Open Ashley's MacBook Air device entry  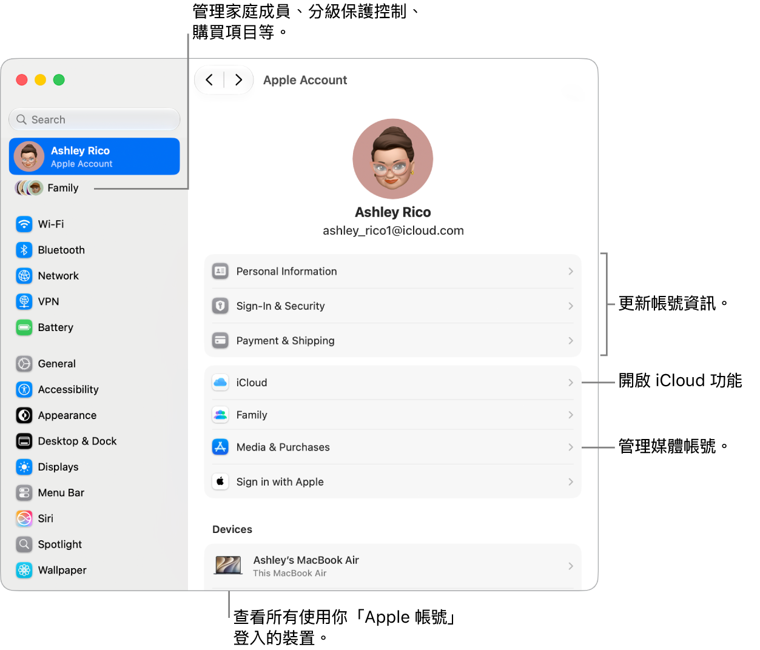click(x=393, y=566)
